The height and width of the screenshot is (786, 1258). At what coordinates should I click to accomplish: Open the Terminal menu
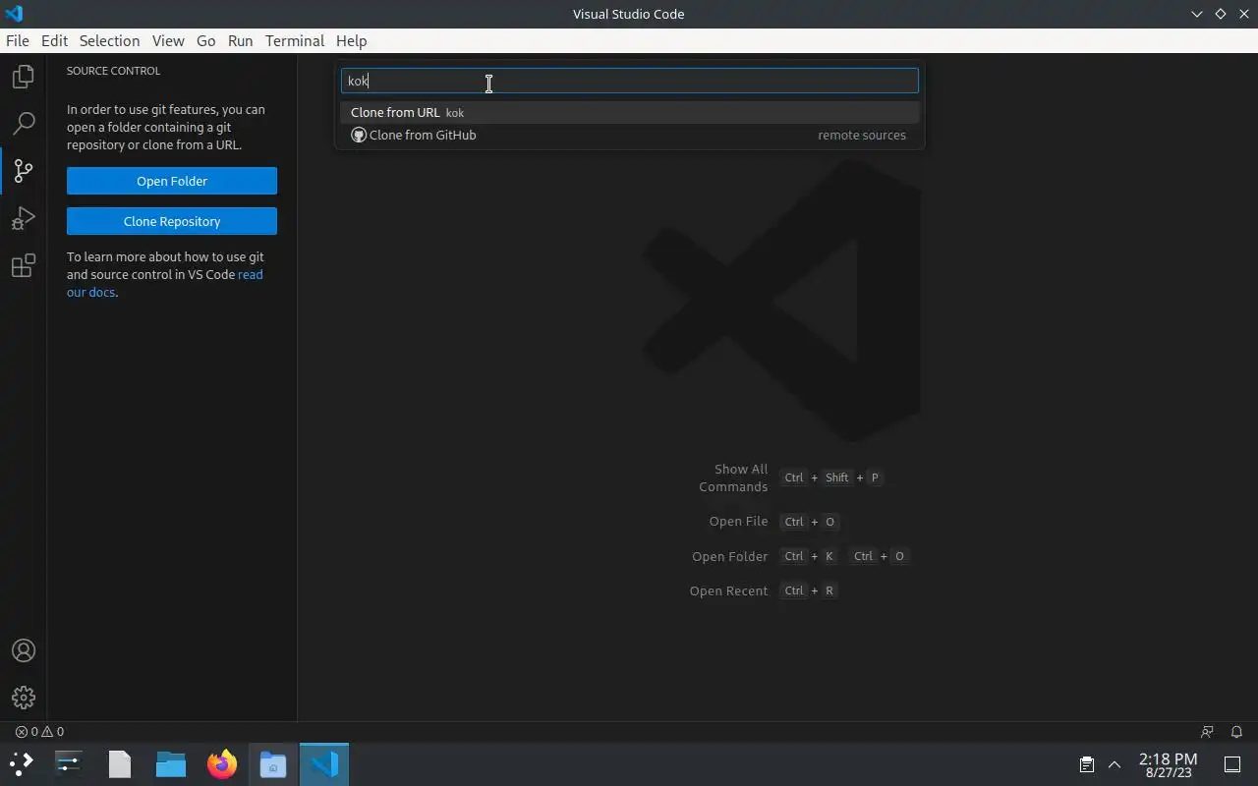[x=295, y=40]
